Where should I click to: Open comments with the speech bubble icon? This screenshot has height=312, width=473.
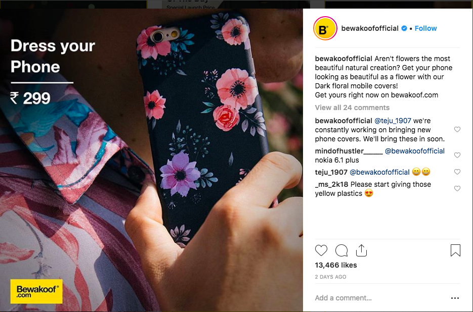tap(341, 250)
